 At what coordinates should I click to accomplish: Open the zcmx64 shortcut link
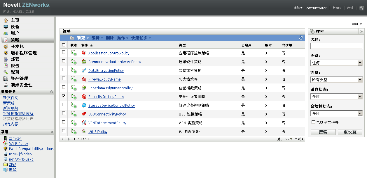tap(15, 138)
